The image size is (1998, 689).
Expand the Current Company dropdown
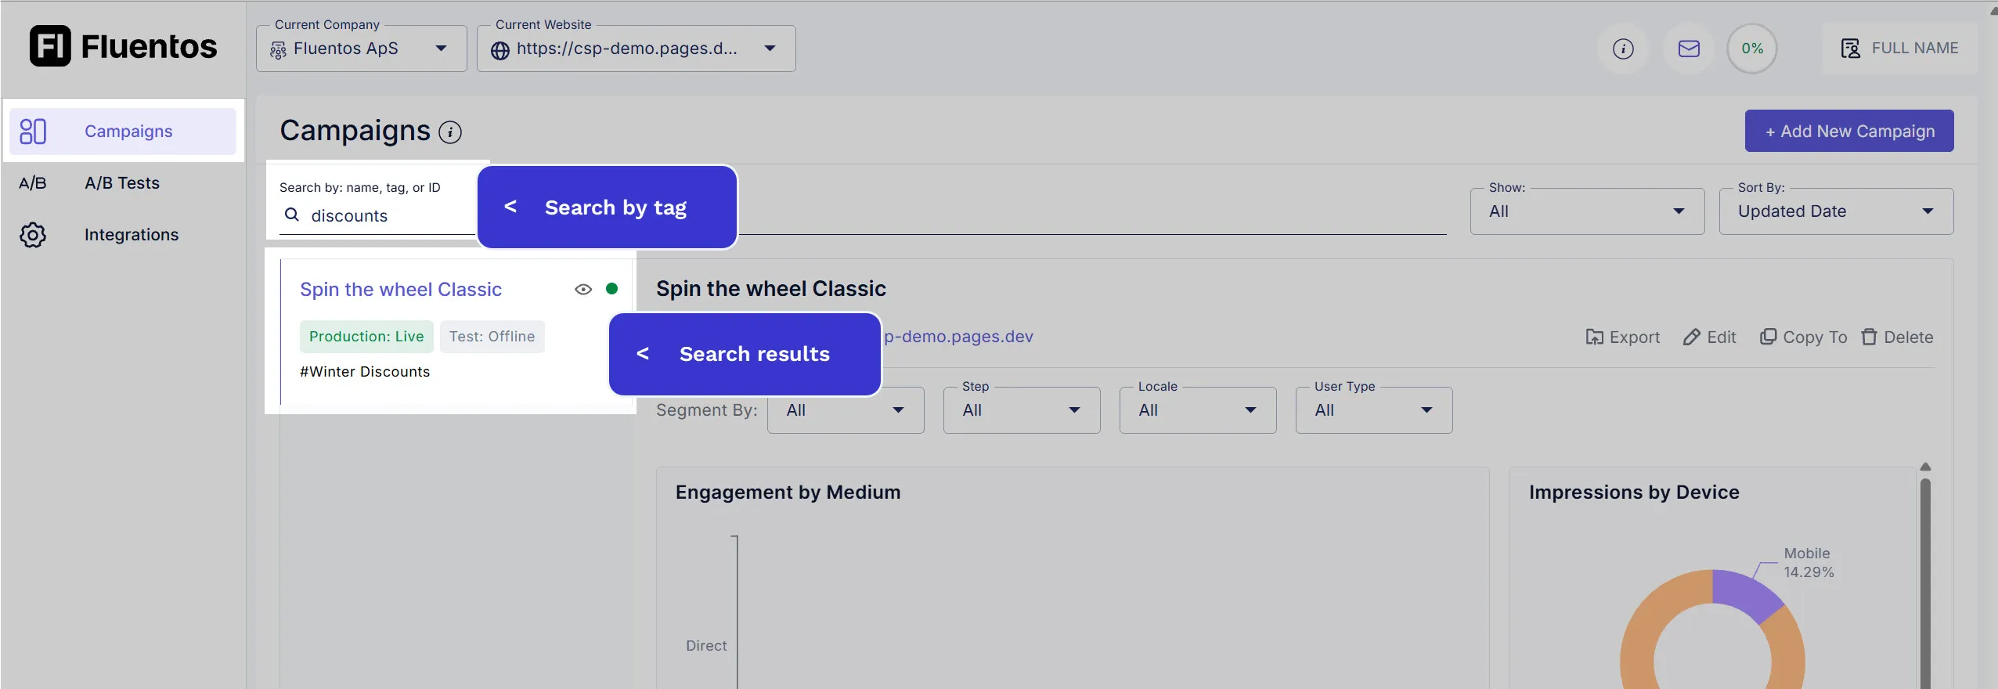(361, 49)
